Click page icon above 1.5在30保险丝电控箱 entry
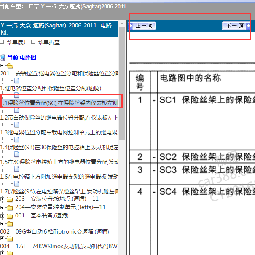This screenshot has height=255, width=255. click(16, 154)
